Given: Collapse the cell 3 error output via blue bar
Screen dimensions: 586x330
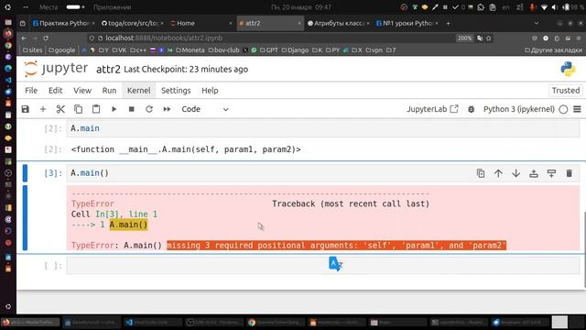Looking at the screenshot, I should click(25, 218).
